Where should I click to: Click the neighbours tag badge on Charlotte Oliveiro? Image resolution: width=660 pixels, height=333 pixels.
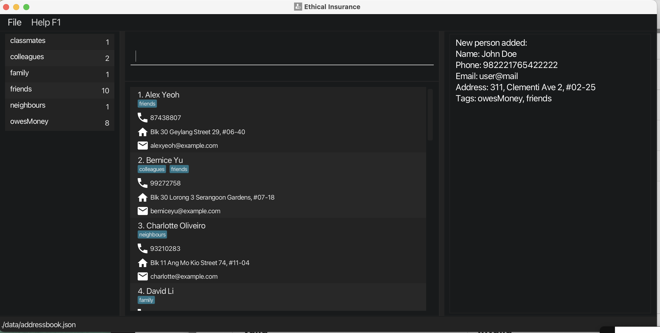(152, 234)
